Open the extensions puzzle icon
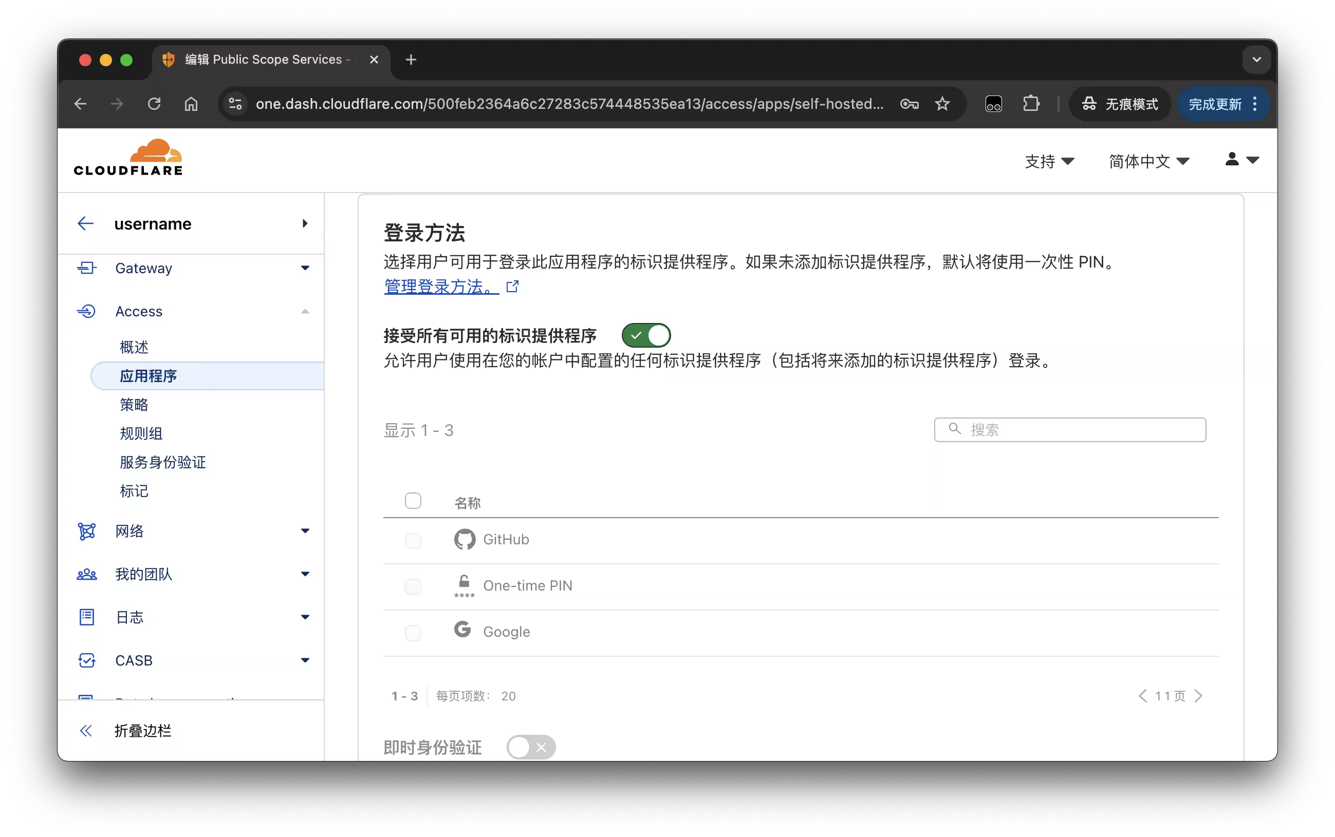 1031,104
